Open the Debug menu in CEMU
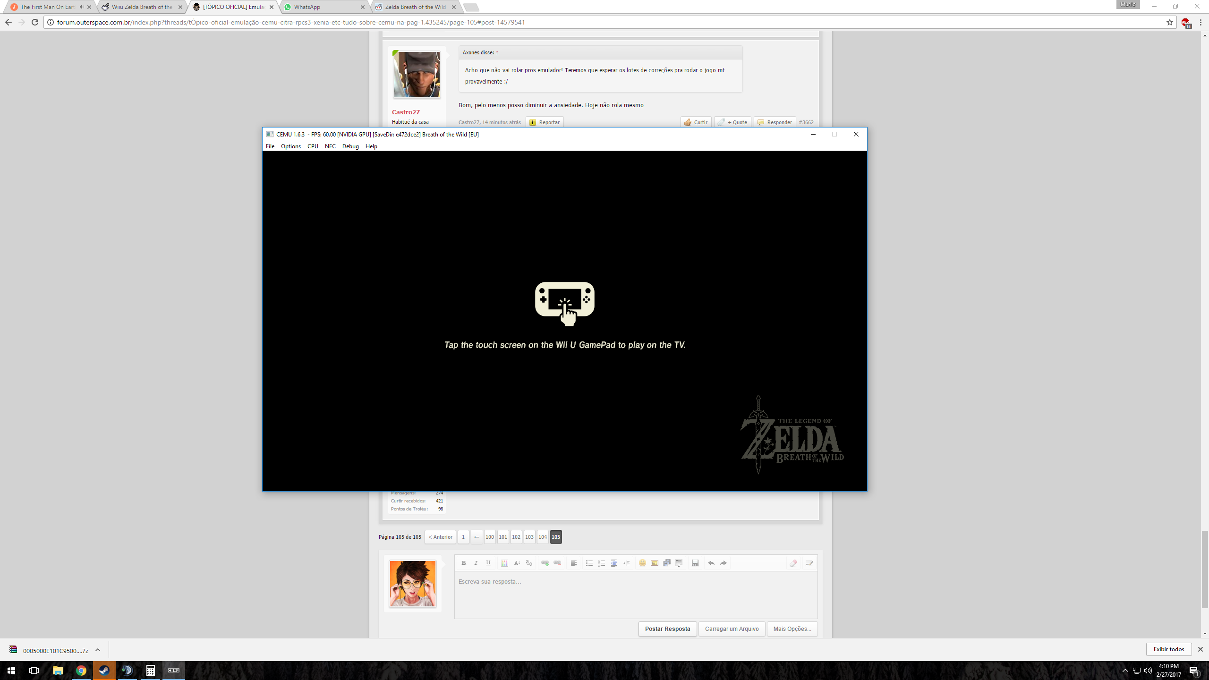The width and height of the screenshot is (1209, 680). pyautogui.click(x=350, y=146)
